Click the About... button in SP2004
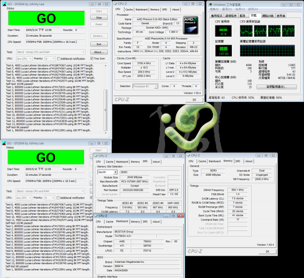The height and width of the screenshot is (278, 304). (x=99, y=52)
